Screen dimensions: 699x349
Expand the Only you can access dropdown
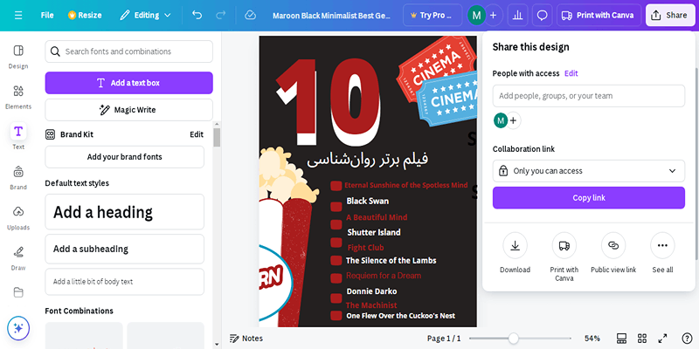pos(588,171)
